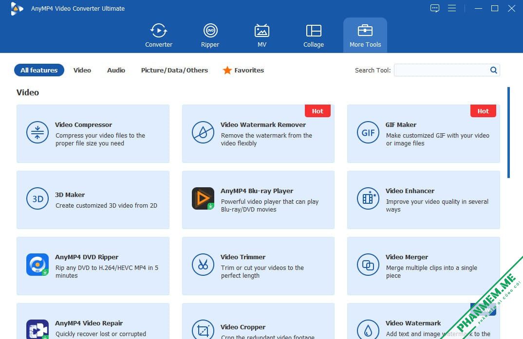
Task: Click the AnyMP4 app logo
Action: click(x=17, y=9)
